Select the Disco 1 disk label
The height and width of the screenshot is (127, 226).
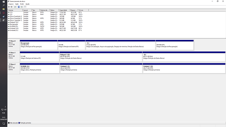(x=13, y=57)
